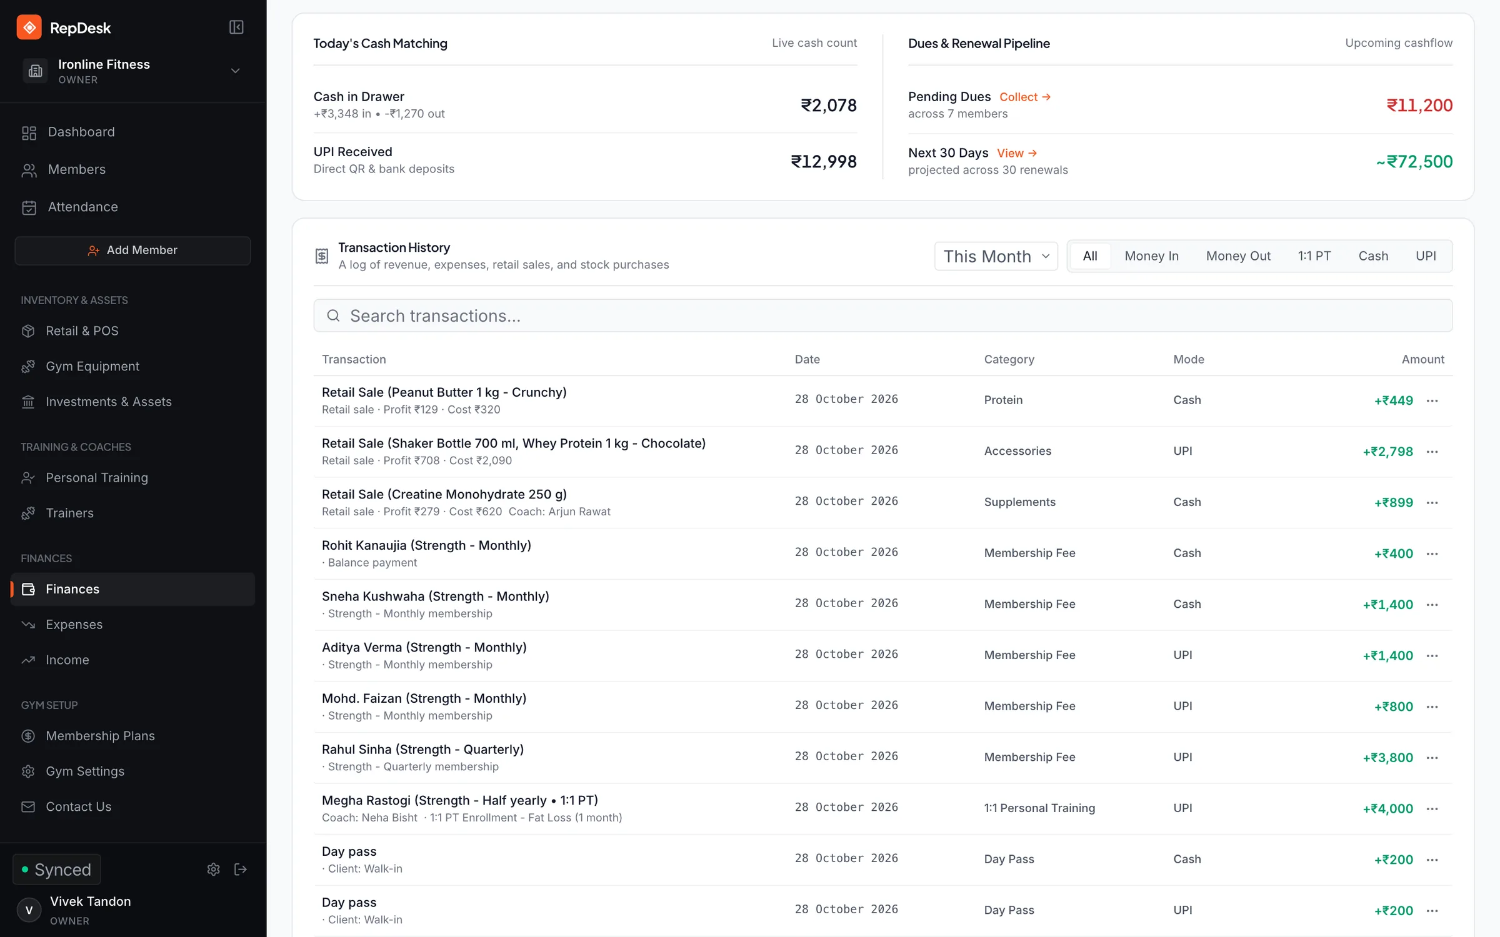This screenshot has width=1500, height=937.
Task: Click the RepDesk logo icon
Action: tap(29, 27)
